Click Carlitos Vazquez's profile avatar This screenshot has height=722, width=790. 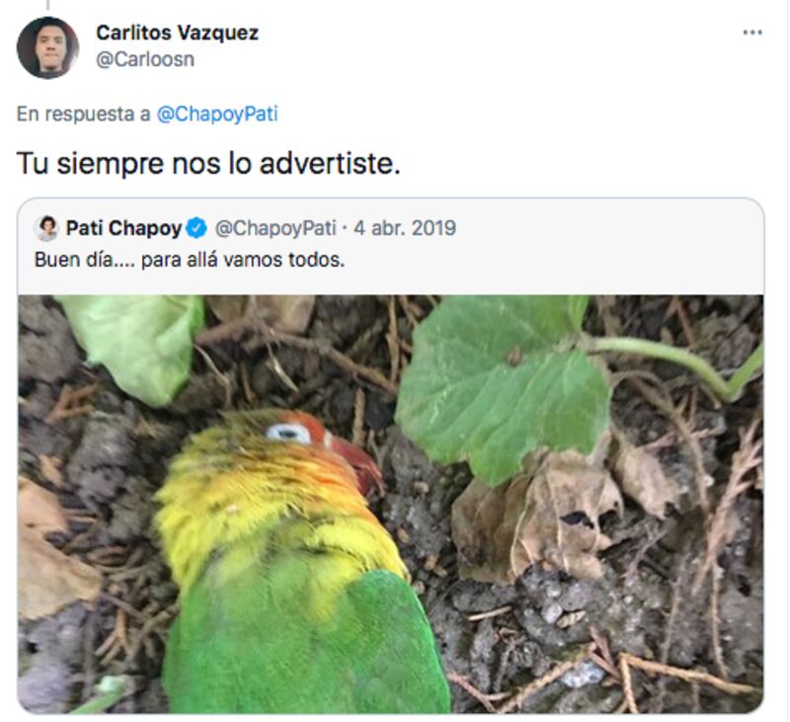click(47, 47)
